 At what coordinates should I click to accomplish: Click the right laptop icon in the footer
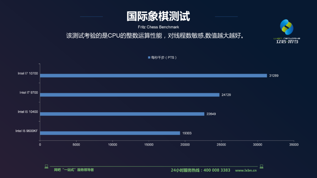tap(262, 167)
